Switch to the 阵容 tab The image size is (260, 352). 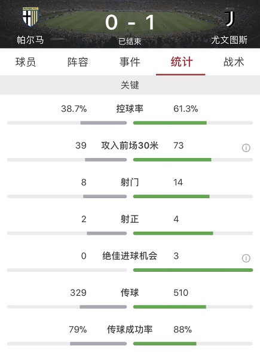click(78, 62)
